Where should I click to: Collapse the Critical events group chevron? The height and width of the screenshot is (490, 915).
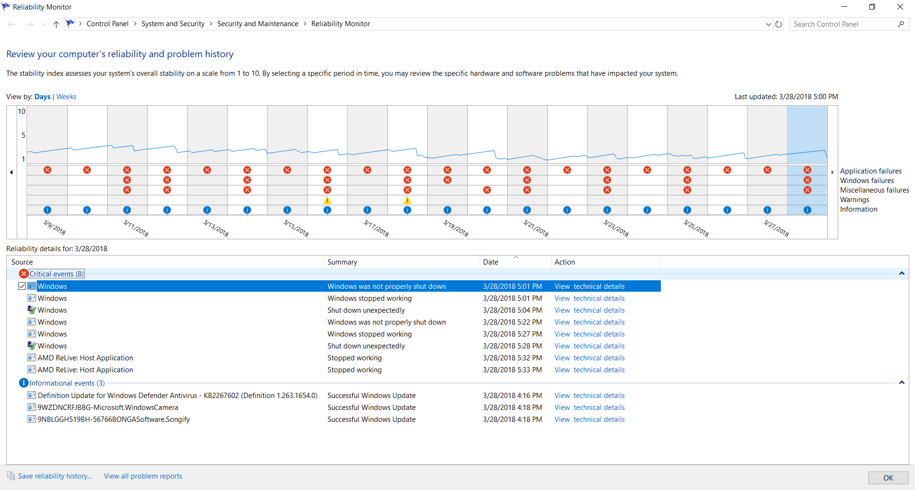point(902,274)
